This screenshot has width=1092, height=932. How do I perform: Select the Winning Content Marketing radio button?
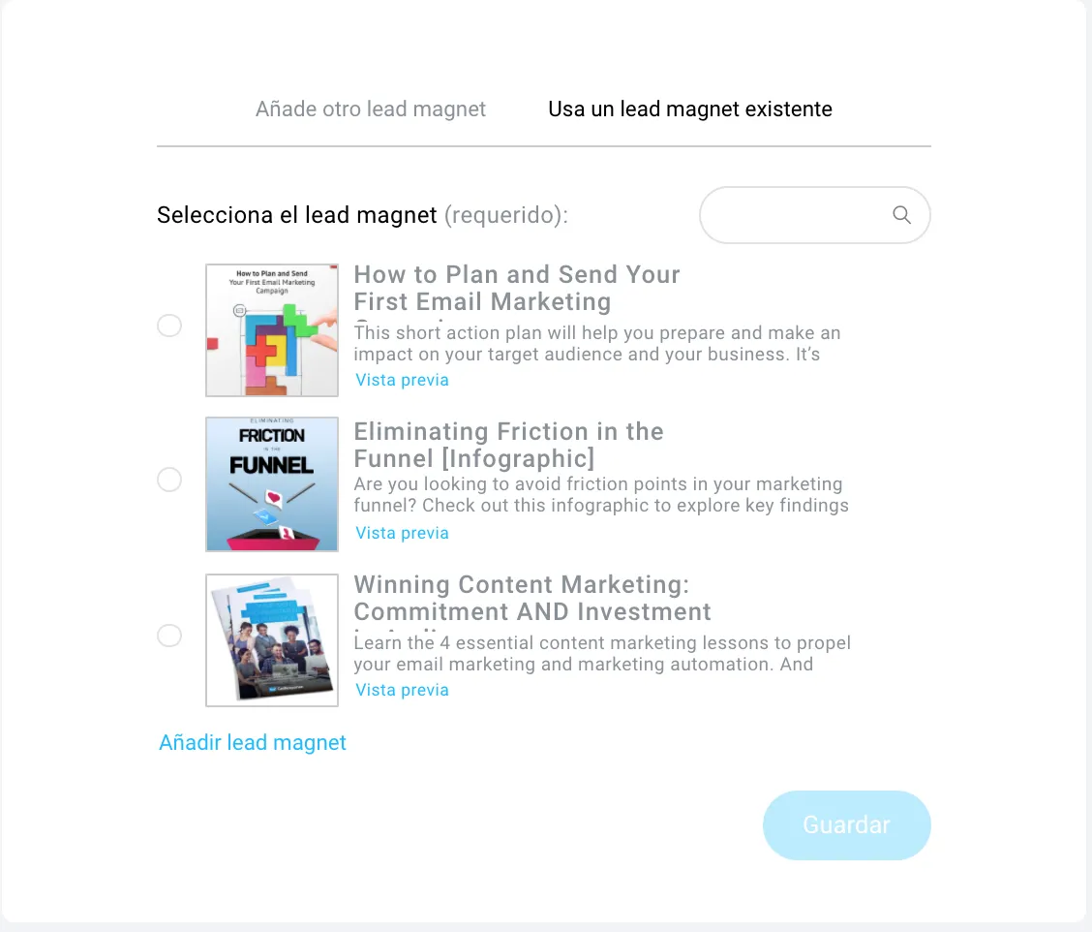pyautogui.click(x=169, y=636)
